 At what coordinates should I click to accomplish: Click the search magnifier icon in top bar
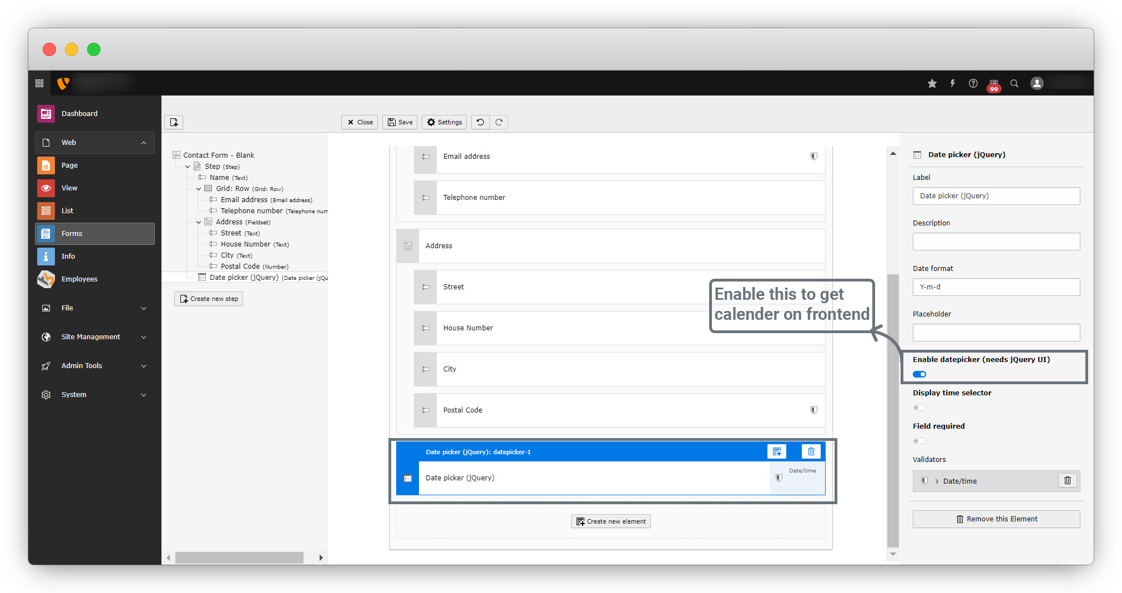pos(1014,83)
